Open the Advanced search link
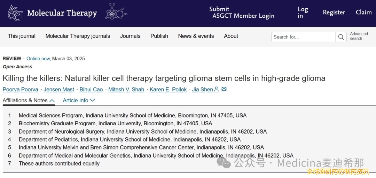This screenshot has height=178, width=376. pyautogui.click(x=359, y=36)
